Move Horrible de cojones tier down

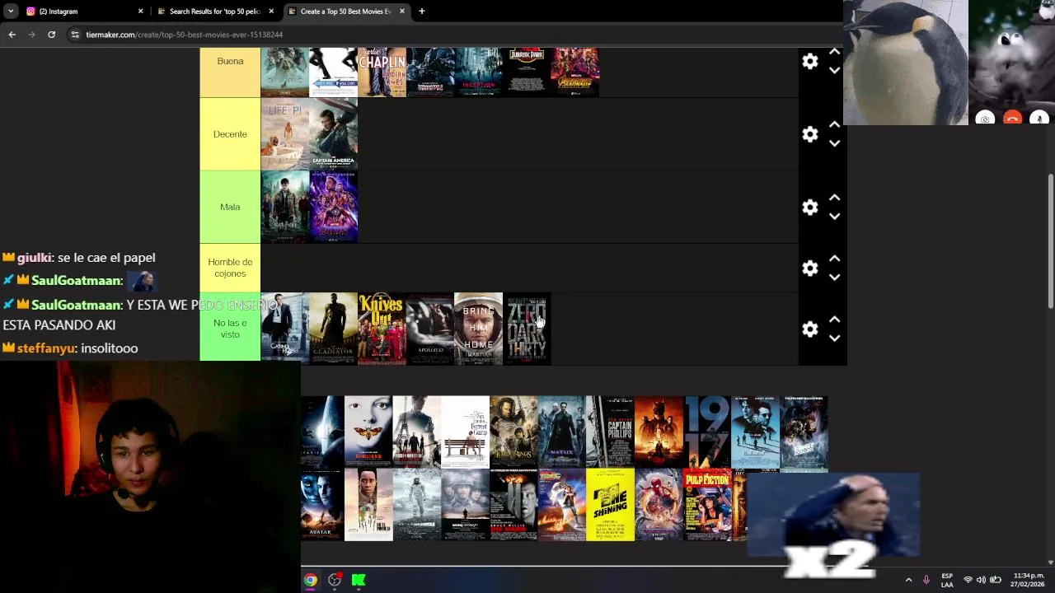[x=834, y=278]
